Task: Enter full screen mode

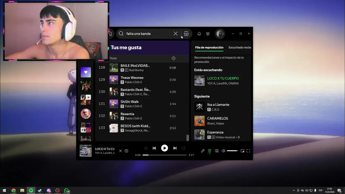Action: (248, 151)
